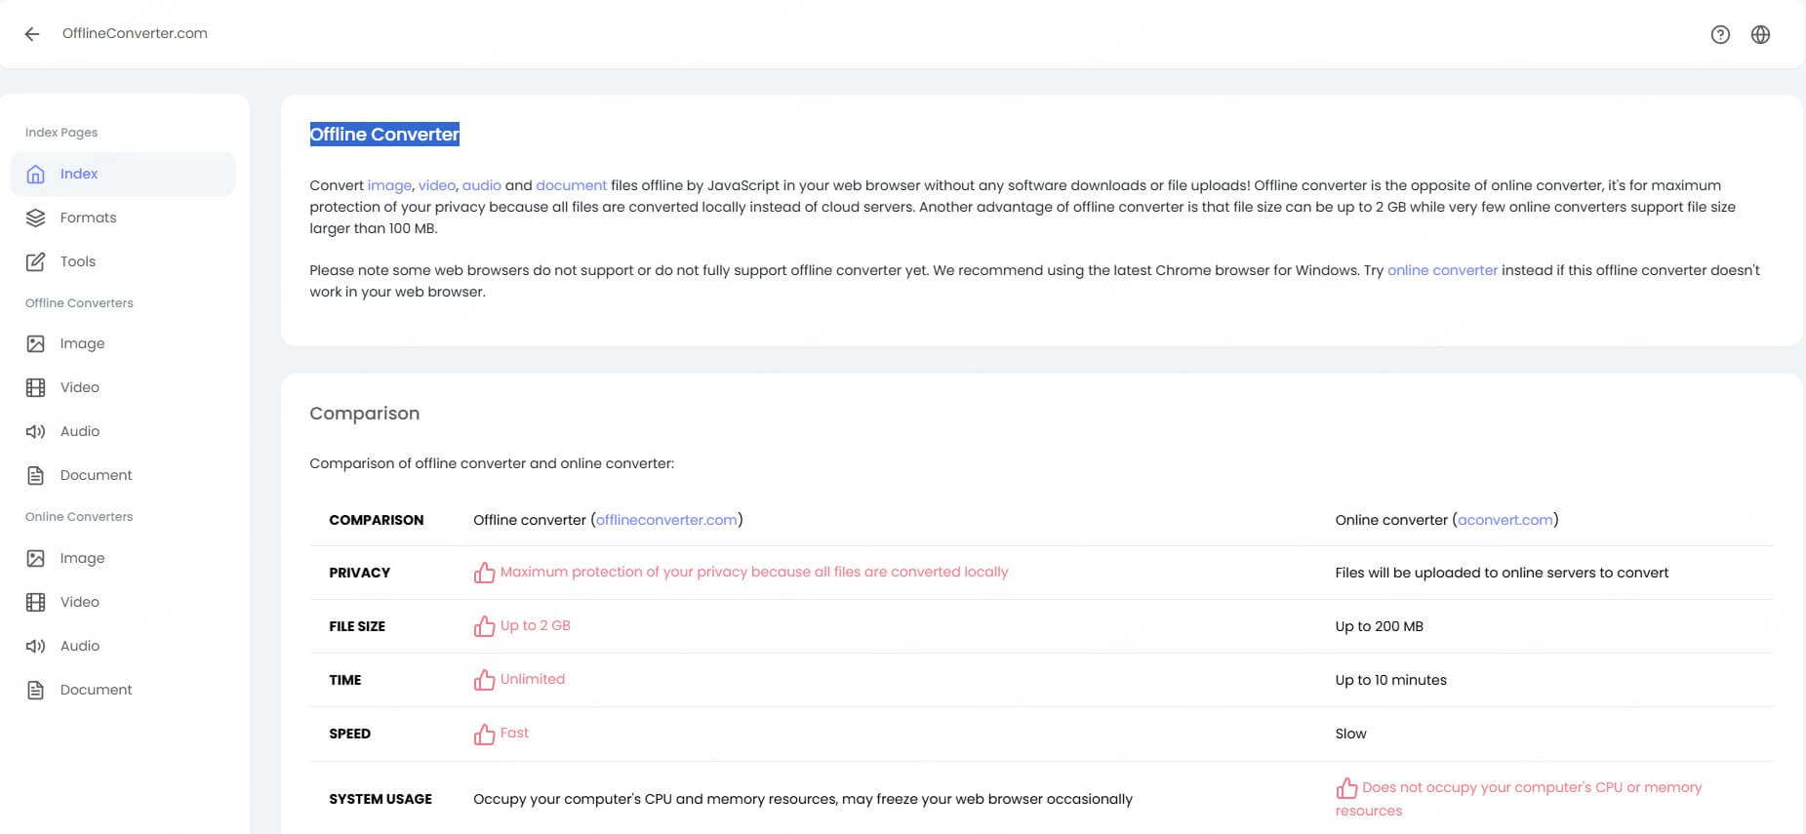This screenshot has height=834, width=1806.
Task: Click the back arrow icon
Action: pos(32,34)
